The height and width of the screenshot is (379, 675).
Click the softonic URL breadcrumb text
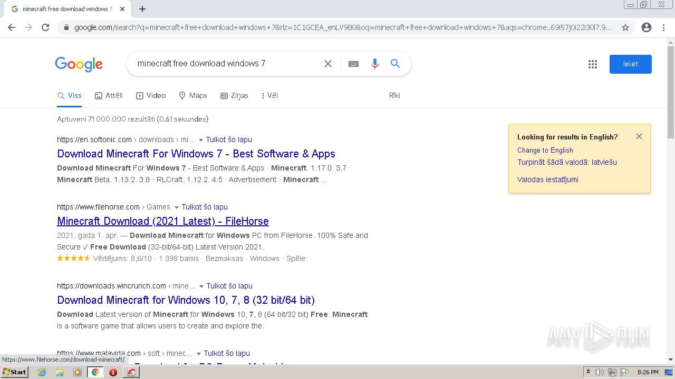(x=126, y=139)
